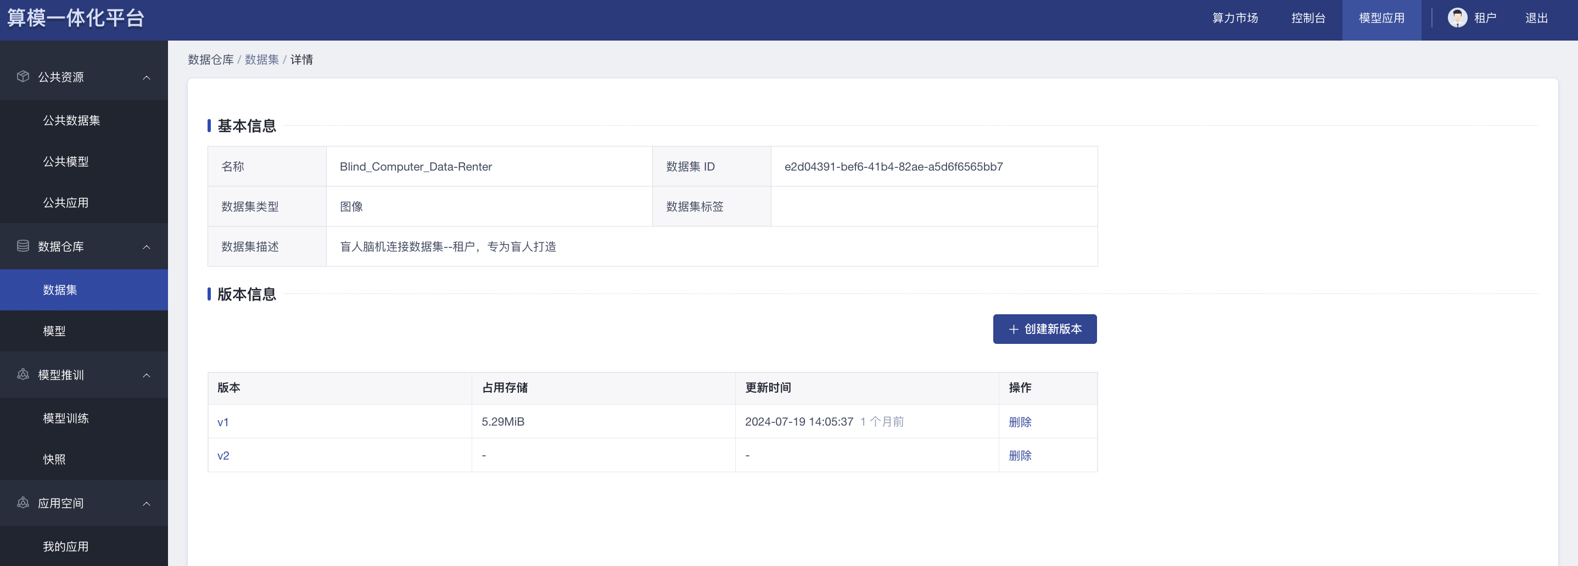This screenshot has width=1578, height=566.
Task: Collapse the 公共资源 section chevron
Action: pyautogui.click(x=147, y=77)
